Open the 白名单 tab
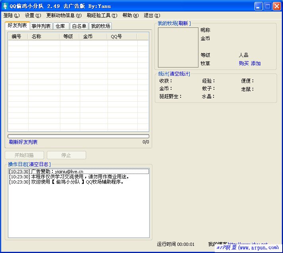Viewport: 283px width, 253px height. tap(79, 26)
